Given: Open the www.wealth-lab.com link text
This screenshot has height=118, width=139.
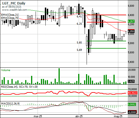Looking at the screenshot, I should click(x=15, y=10).
